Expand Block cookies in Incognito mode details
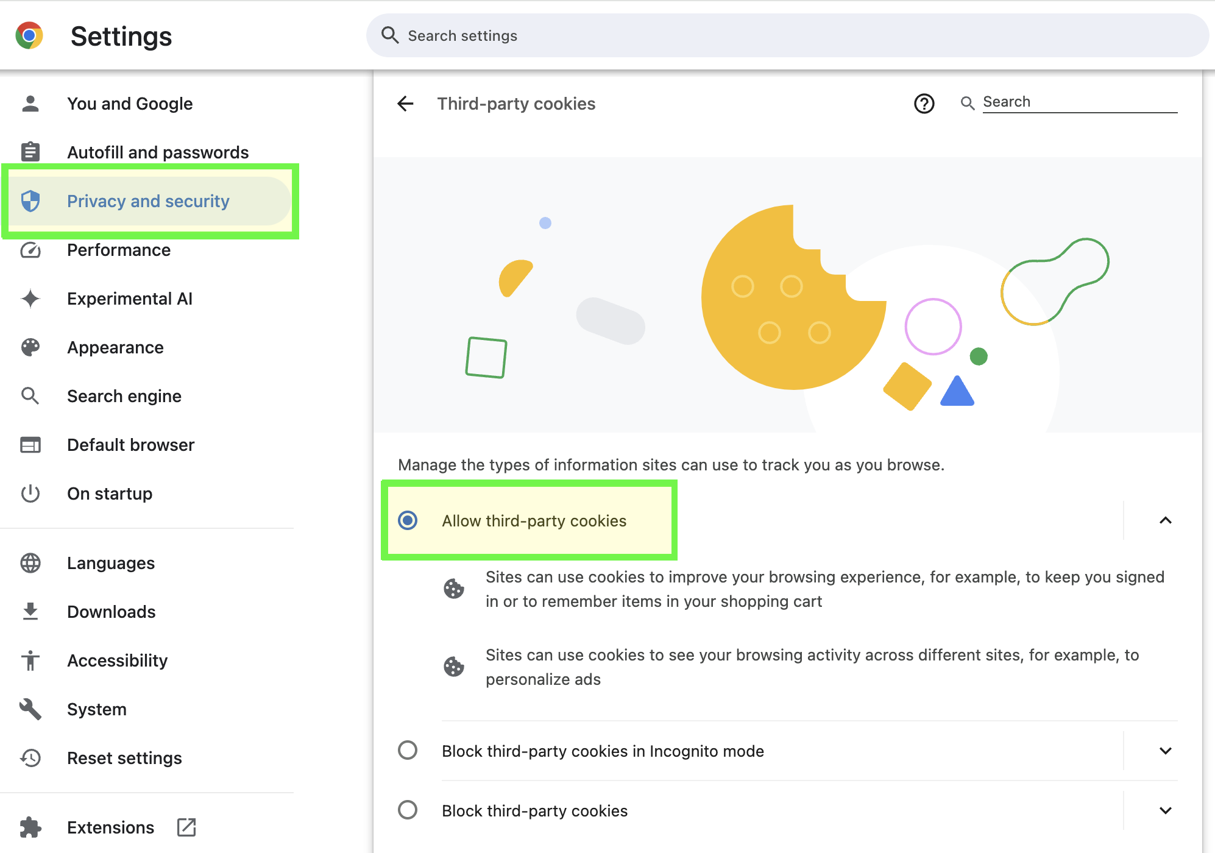 coord(1165,751)
